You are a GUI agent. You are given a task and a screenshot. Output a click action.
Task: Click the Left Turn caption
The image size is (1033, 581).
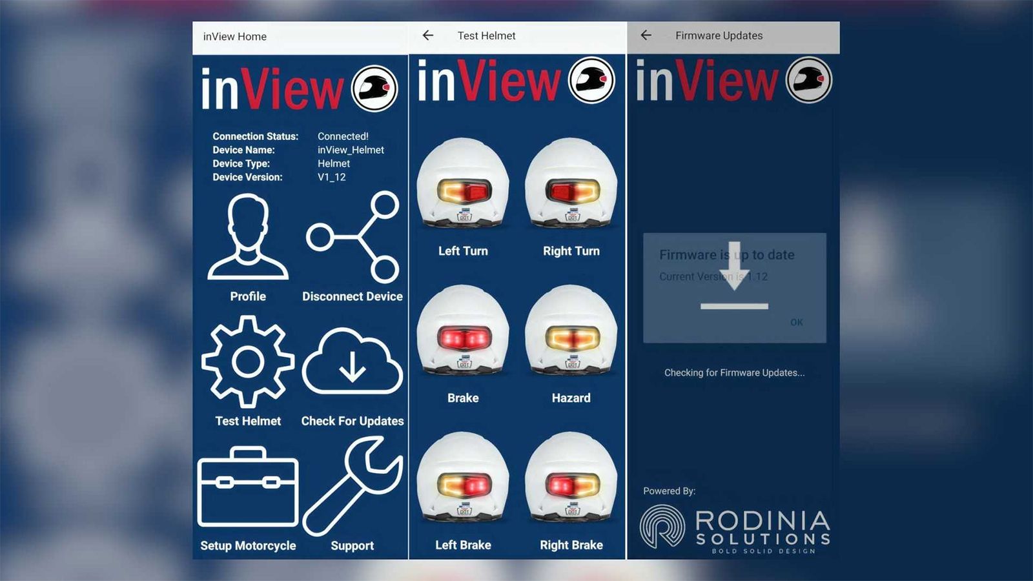[x=463, y=251]
